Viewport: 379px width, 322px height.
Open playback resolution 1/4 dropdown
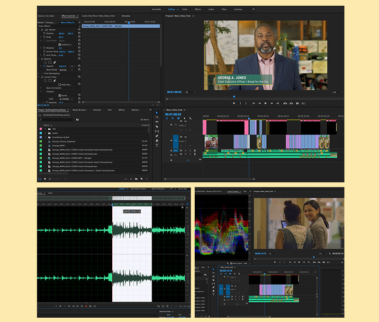(337, 92)
